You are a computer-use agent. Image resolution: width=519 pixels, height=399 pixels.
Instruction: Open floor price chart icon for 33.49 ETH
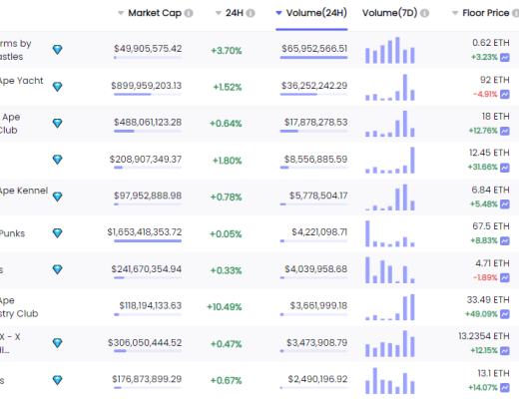pyautogui.click(x=505, y=314)
